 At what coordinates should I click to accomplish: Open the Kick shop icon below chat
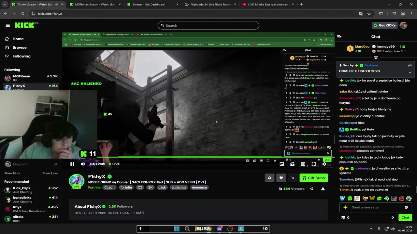pyautogui.click(x=343, y=217)
